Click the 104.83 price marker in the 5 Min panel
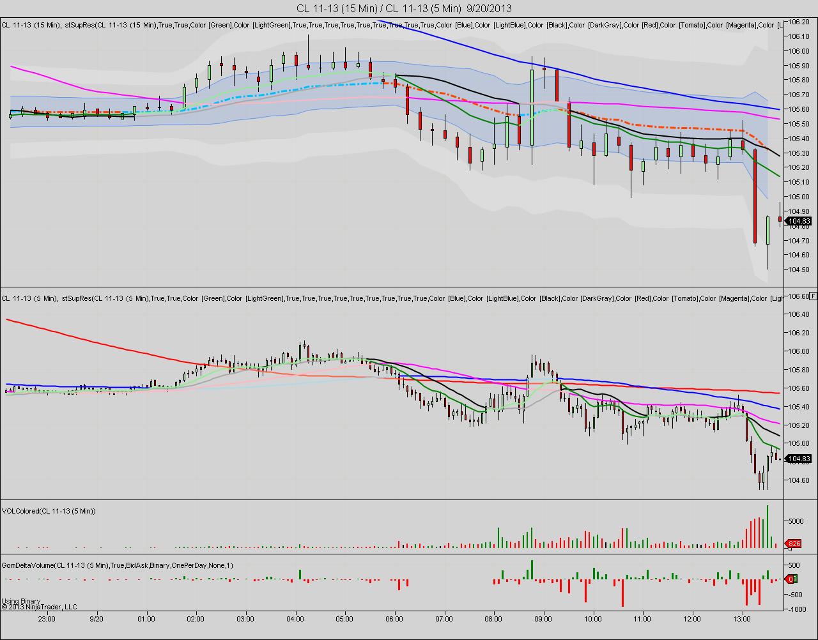 (799, 459)
